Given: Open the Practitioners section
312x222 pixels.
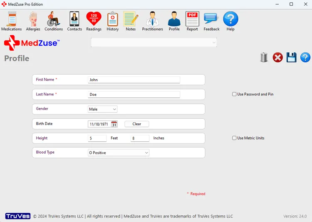Looking at the screenshot, I should coord(152,21).
